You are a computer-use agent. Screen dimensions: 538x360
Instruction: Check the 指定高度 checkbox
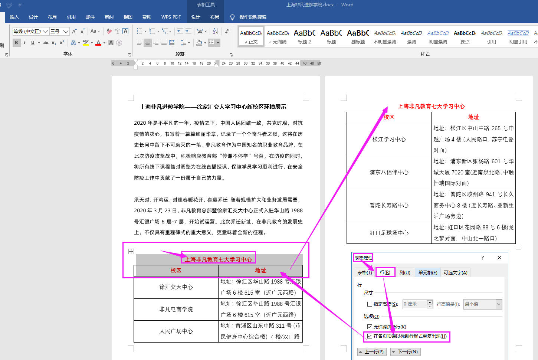(370, 304)
